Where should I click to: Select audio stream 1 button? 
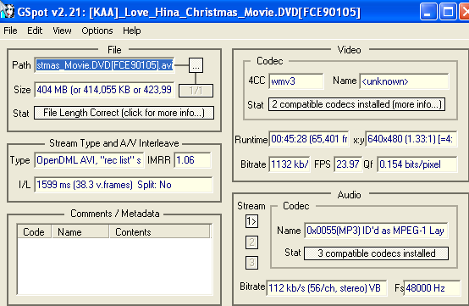click(251, 221)
